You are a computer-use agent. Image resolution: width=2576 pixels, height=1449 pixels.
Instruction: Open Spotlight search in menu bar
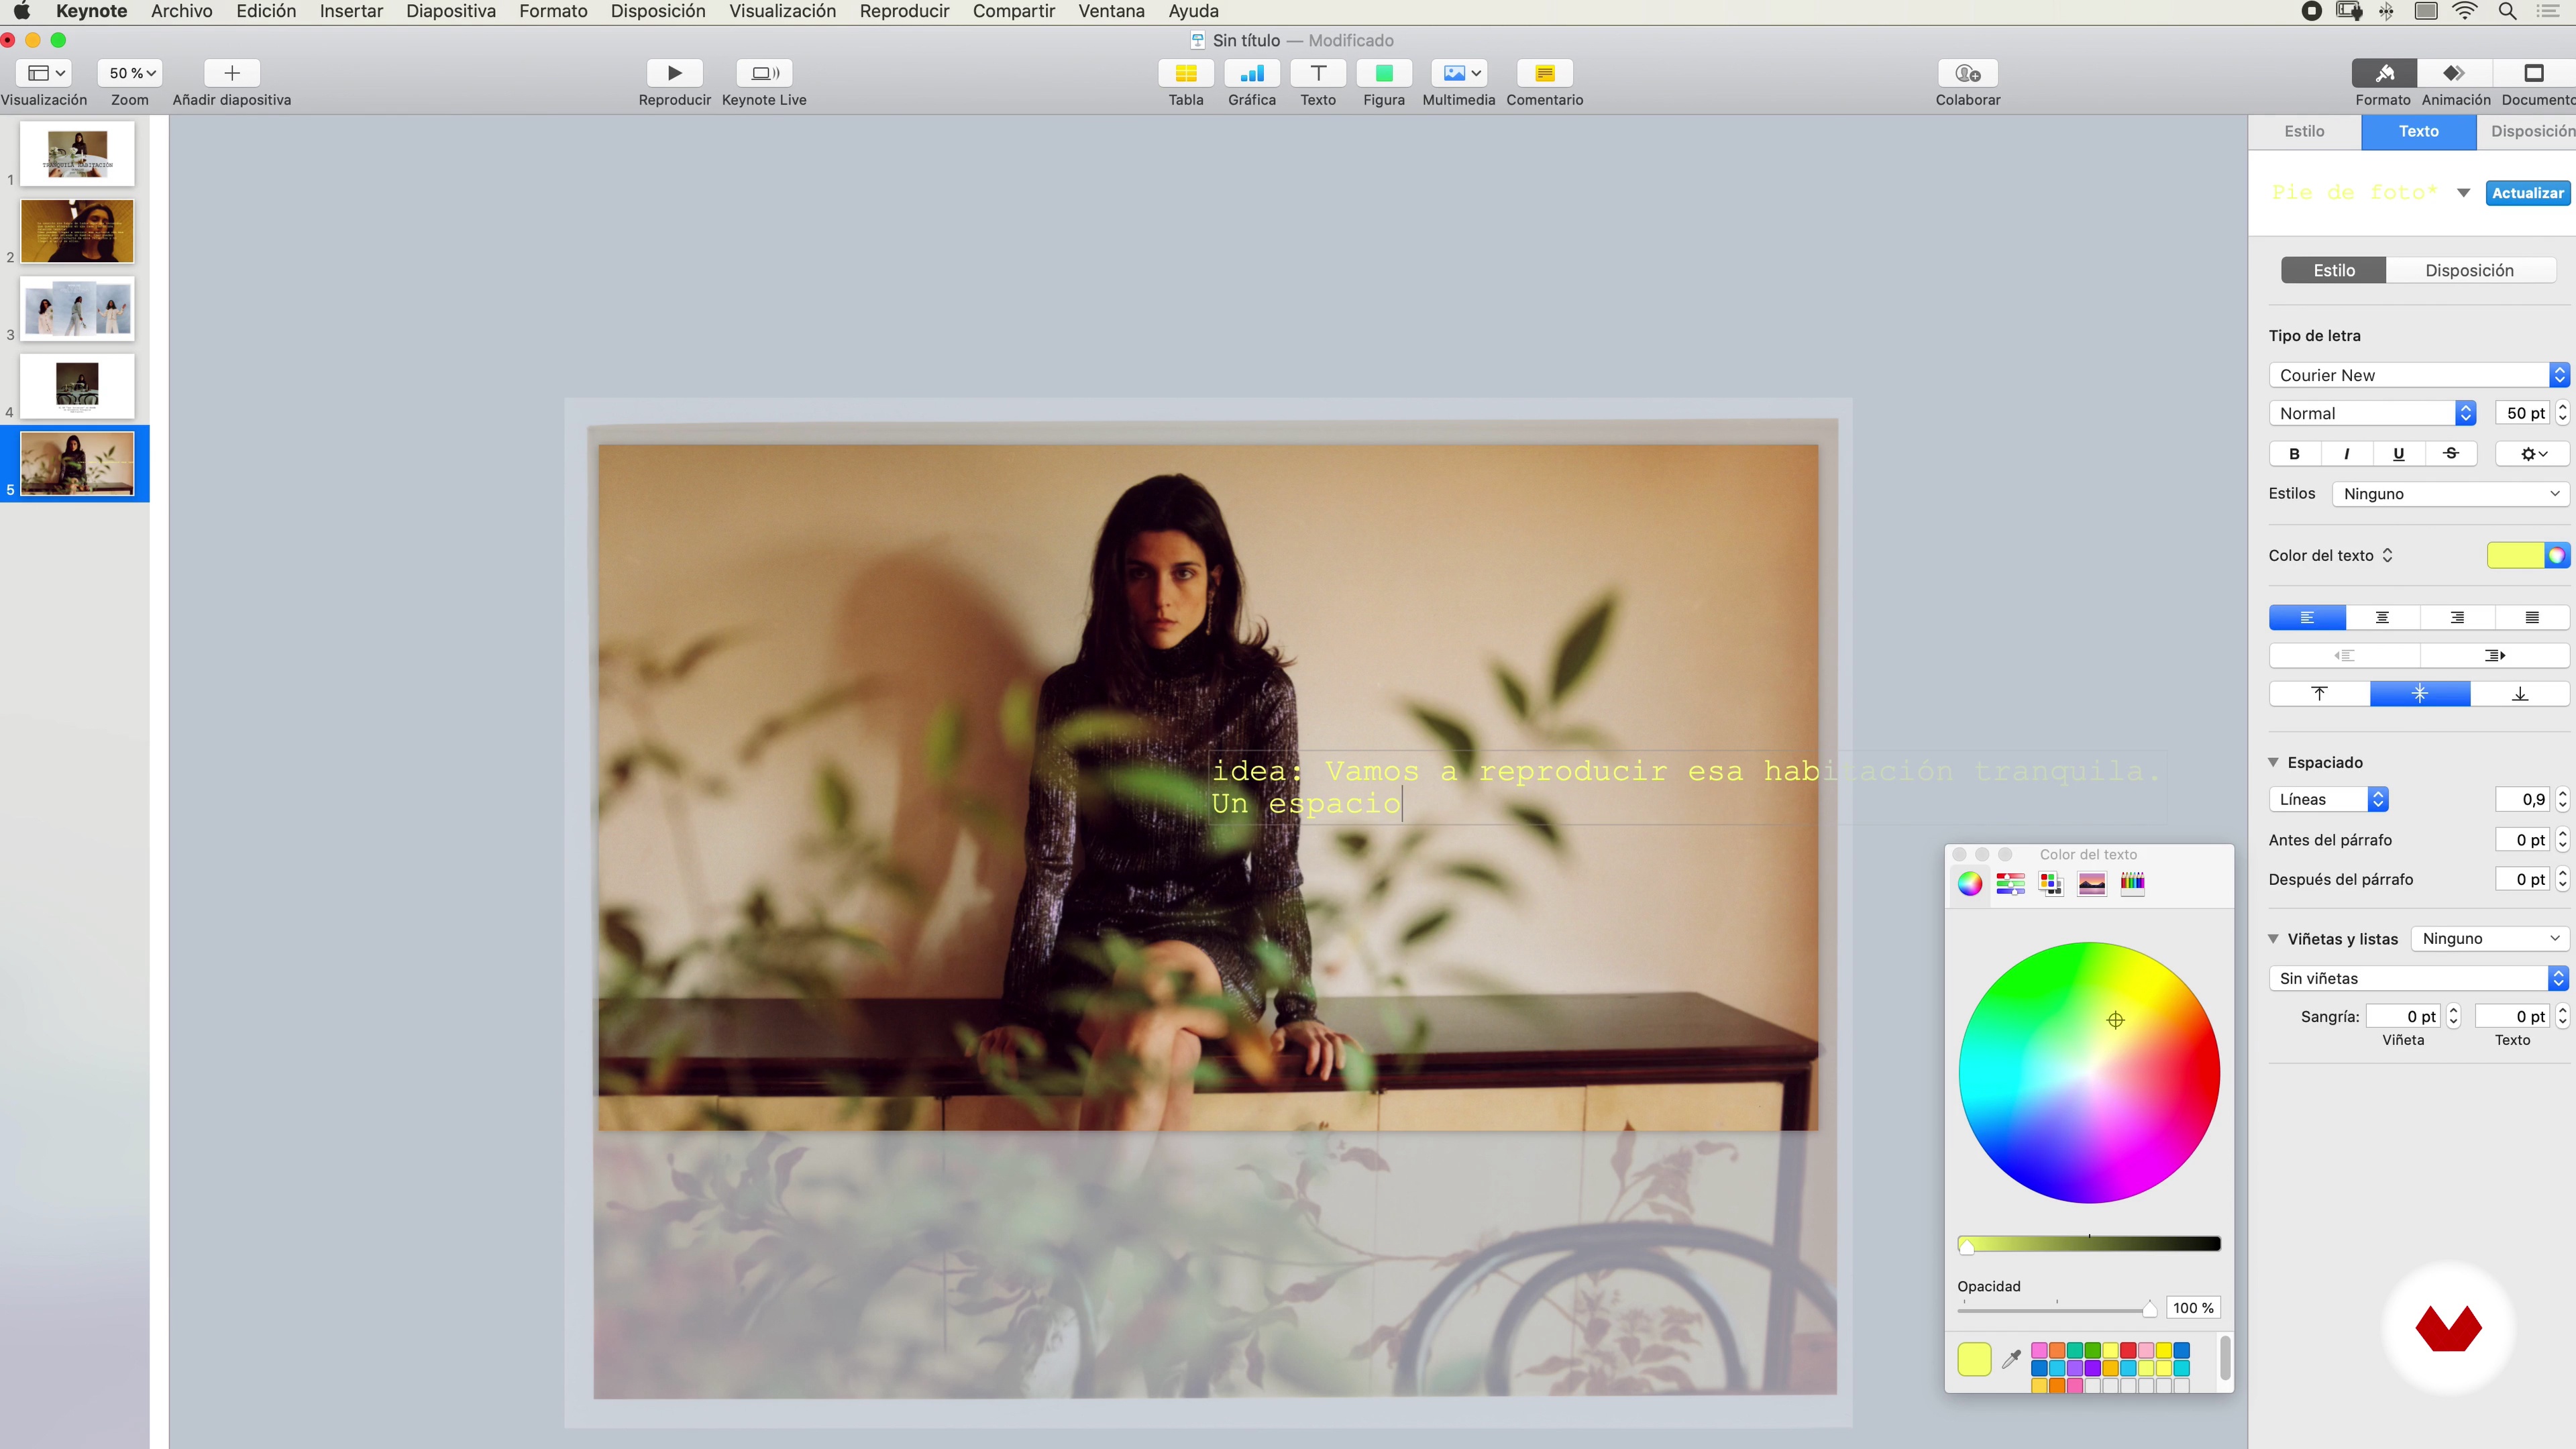tap(2507, 11)
